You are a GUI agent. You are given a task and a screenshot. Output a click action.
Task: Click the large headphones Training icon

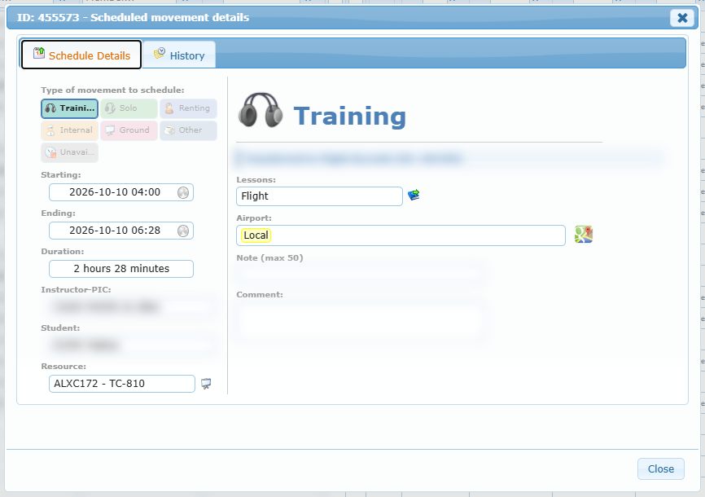261,111
